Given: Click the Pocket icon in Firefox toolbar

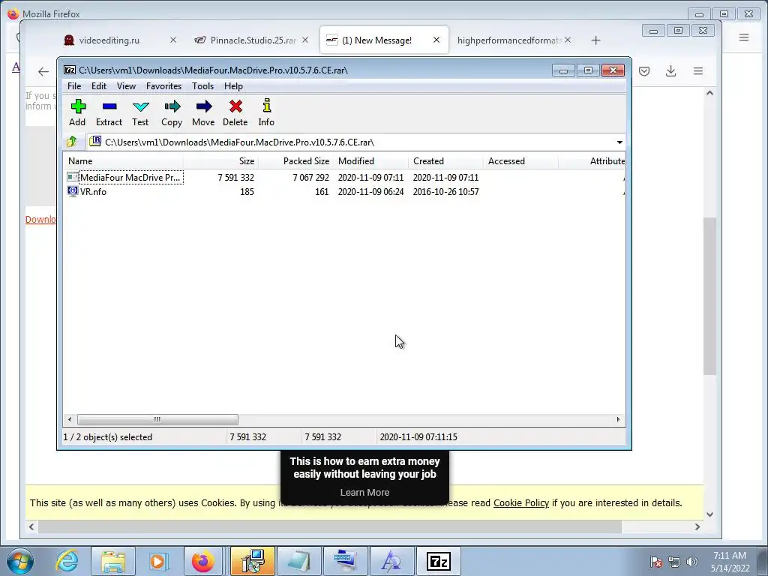Looking at the screenshot, I should (644, 71).
